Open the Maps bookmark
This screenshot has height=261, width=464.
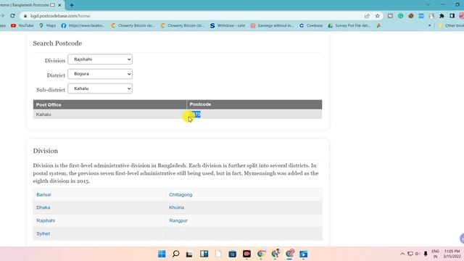tap(47, 26)
